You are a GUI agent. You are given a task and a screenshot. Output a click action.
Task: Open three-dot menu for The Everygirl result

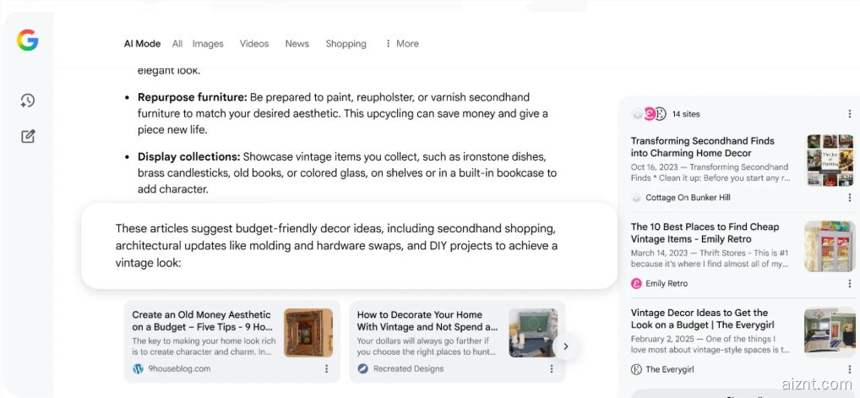pyautogui.click(x=849, y=369)
